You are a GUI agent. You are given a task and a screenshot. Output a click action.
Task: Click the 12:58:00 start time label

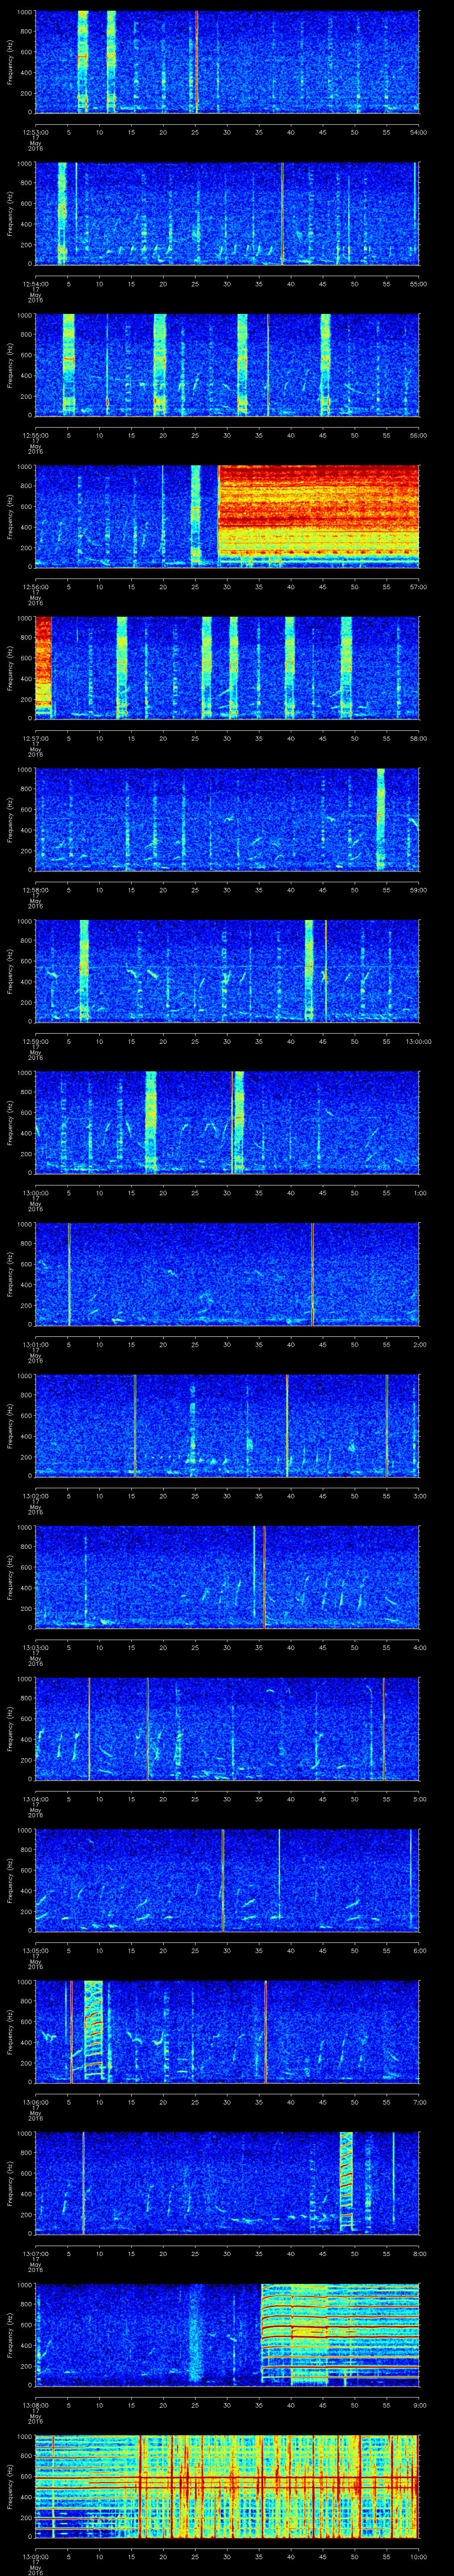36,890
